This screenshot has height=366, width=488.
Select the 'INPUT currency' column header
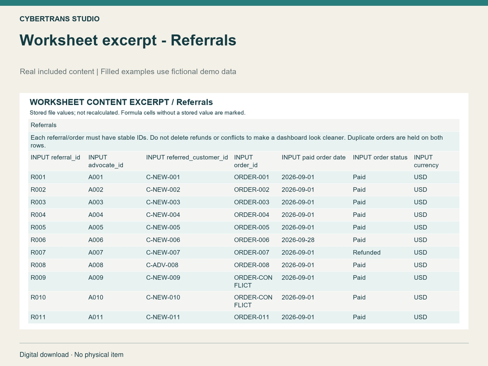coord(426,161)
